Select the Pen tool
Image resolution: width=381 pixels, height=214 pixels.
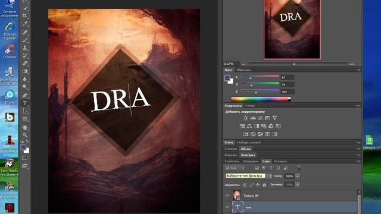[x=25, y=95]
